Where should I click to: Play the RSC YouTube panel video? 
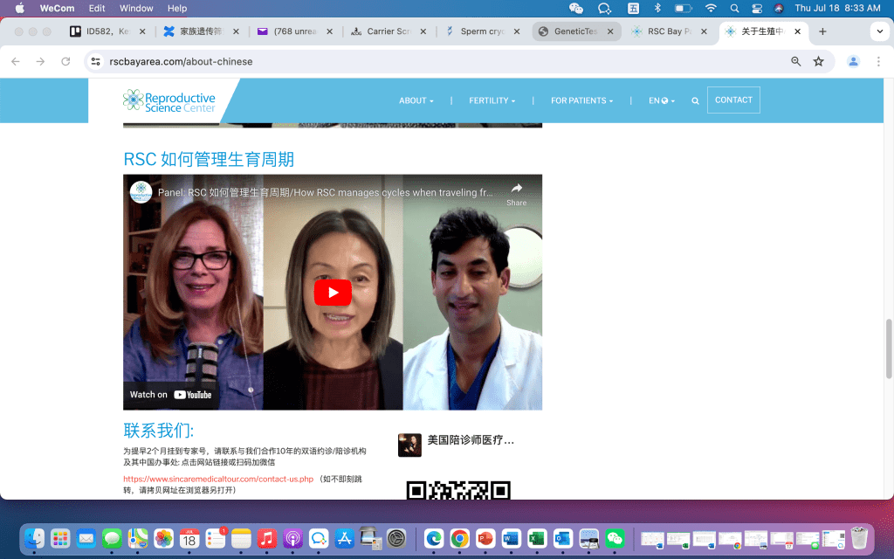point(333,293)
